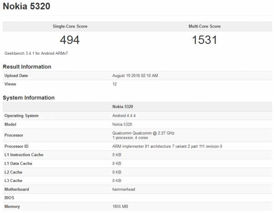Screen dimensions: 274x213
Task: Click the Processor ID row label
Action: tap(17, 146)
